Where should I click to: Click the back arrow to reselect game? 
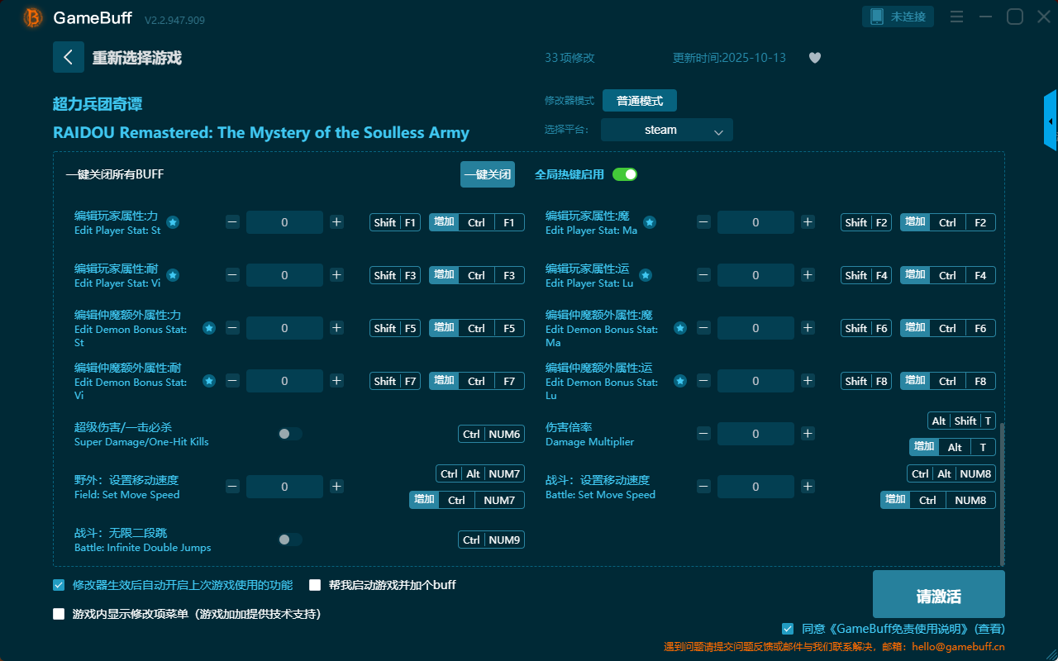pos(68,57)
